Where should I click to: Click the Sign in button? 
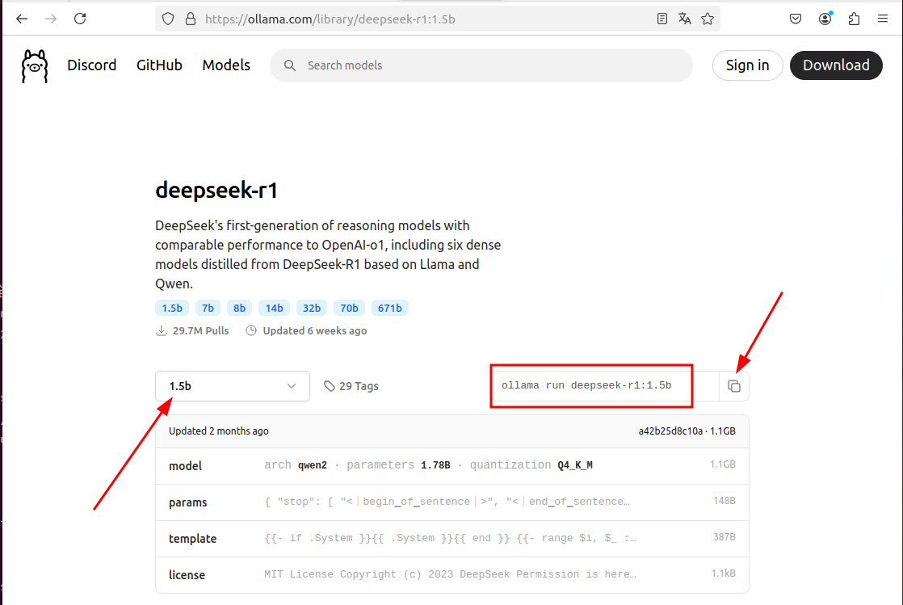pyautogui.click(x=747, y=65)
